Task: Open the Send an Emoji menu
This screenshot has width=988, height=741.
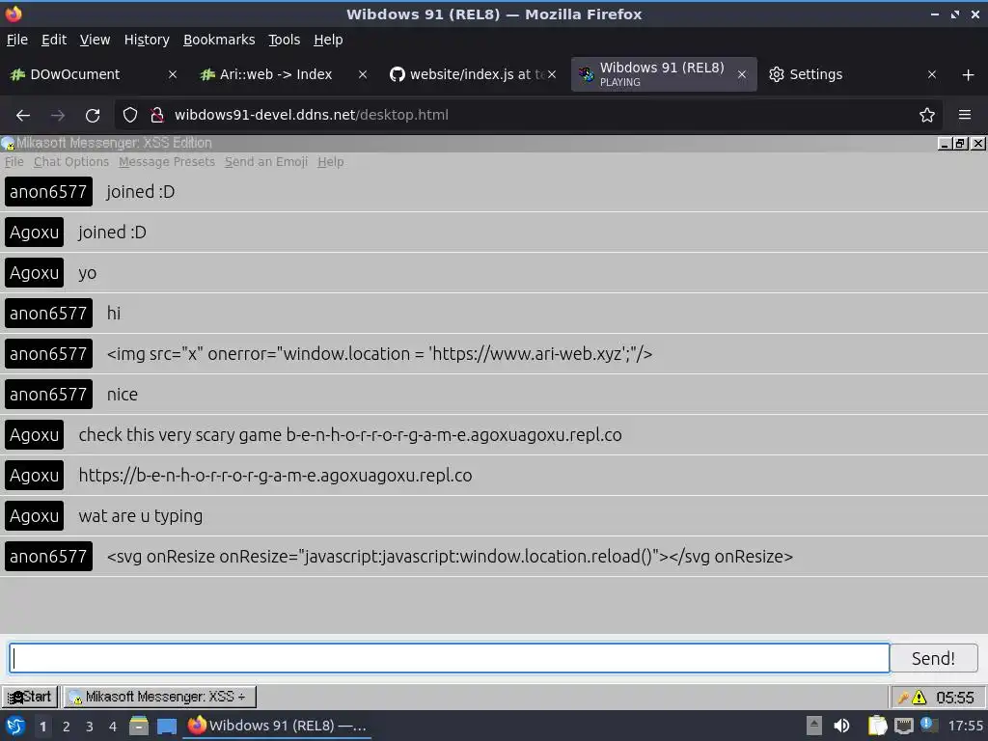Action: click(266, 162)
